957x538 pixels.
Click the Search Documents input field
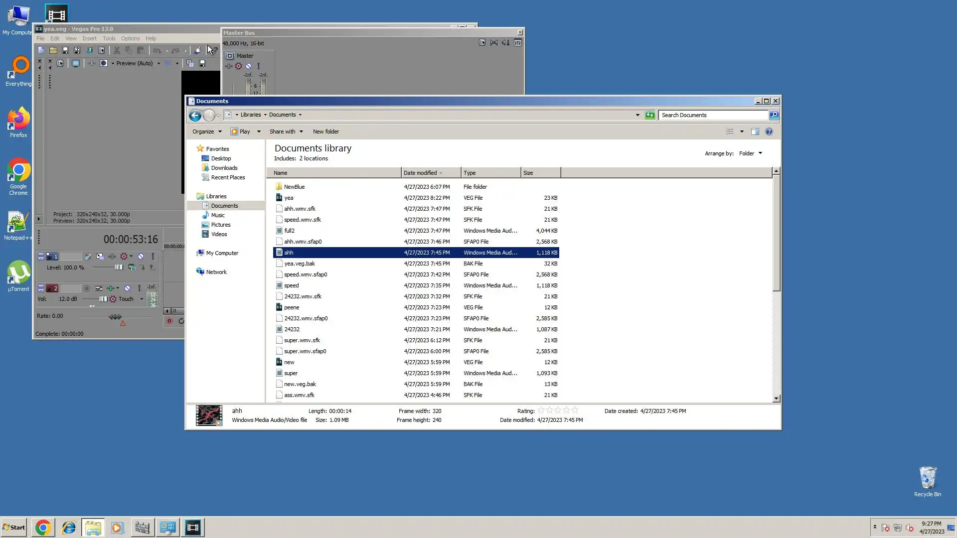click(x=712, y=115)
